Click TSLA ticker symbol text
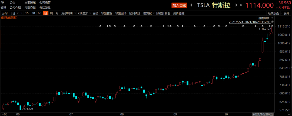 (x=203, y=5)
